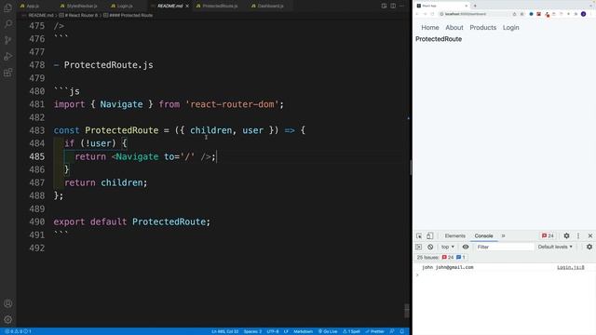596x335 pixels.
Task: Switch to the DevTools Console tab
Action: coord(483,235)
